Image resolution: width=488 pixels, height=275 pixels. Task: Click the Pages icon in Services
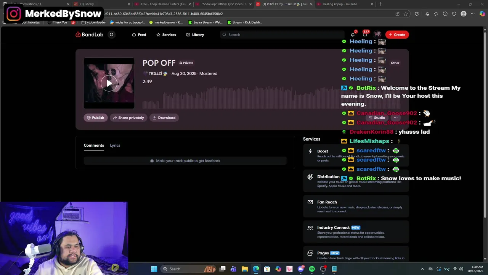pos(310,253)
